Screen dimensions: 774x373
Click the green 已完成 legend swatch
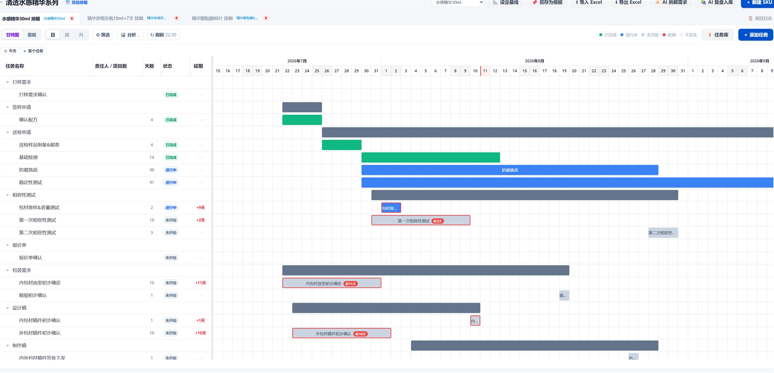coord(601,35)
